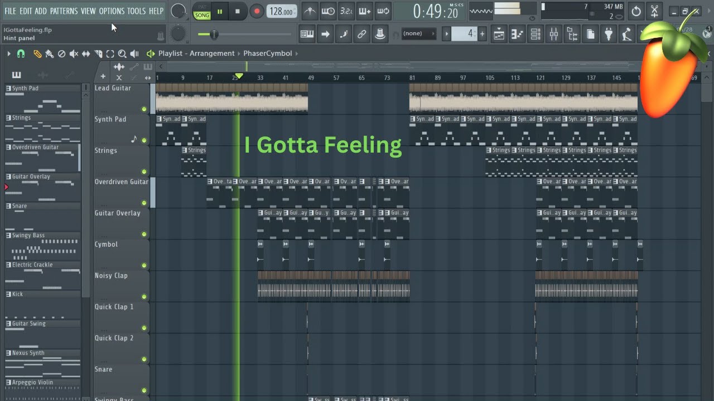Open the Synth Pad picker item menu
714x401 pixels.
pyautogui.click(x=8, y=89)
